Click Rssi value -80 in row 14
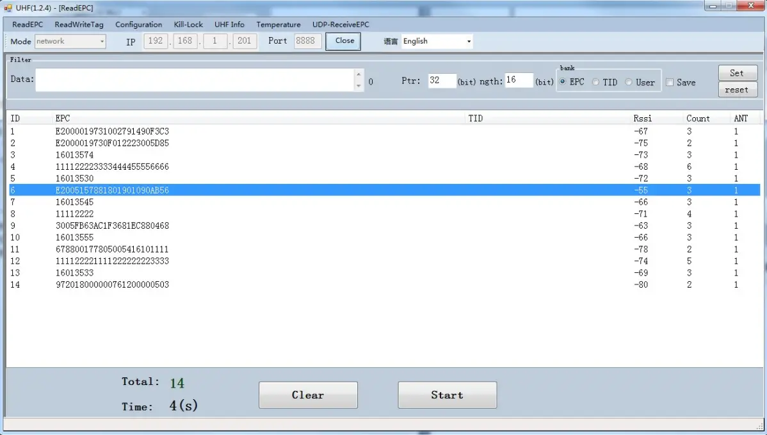767x435 pixels. point(641,284)
